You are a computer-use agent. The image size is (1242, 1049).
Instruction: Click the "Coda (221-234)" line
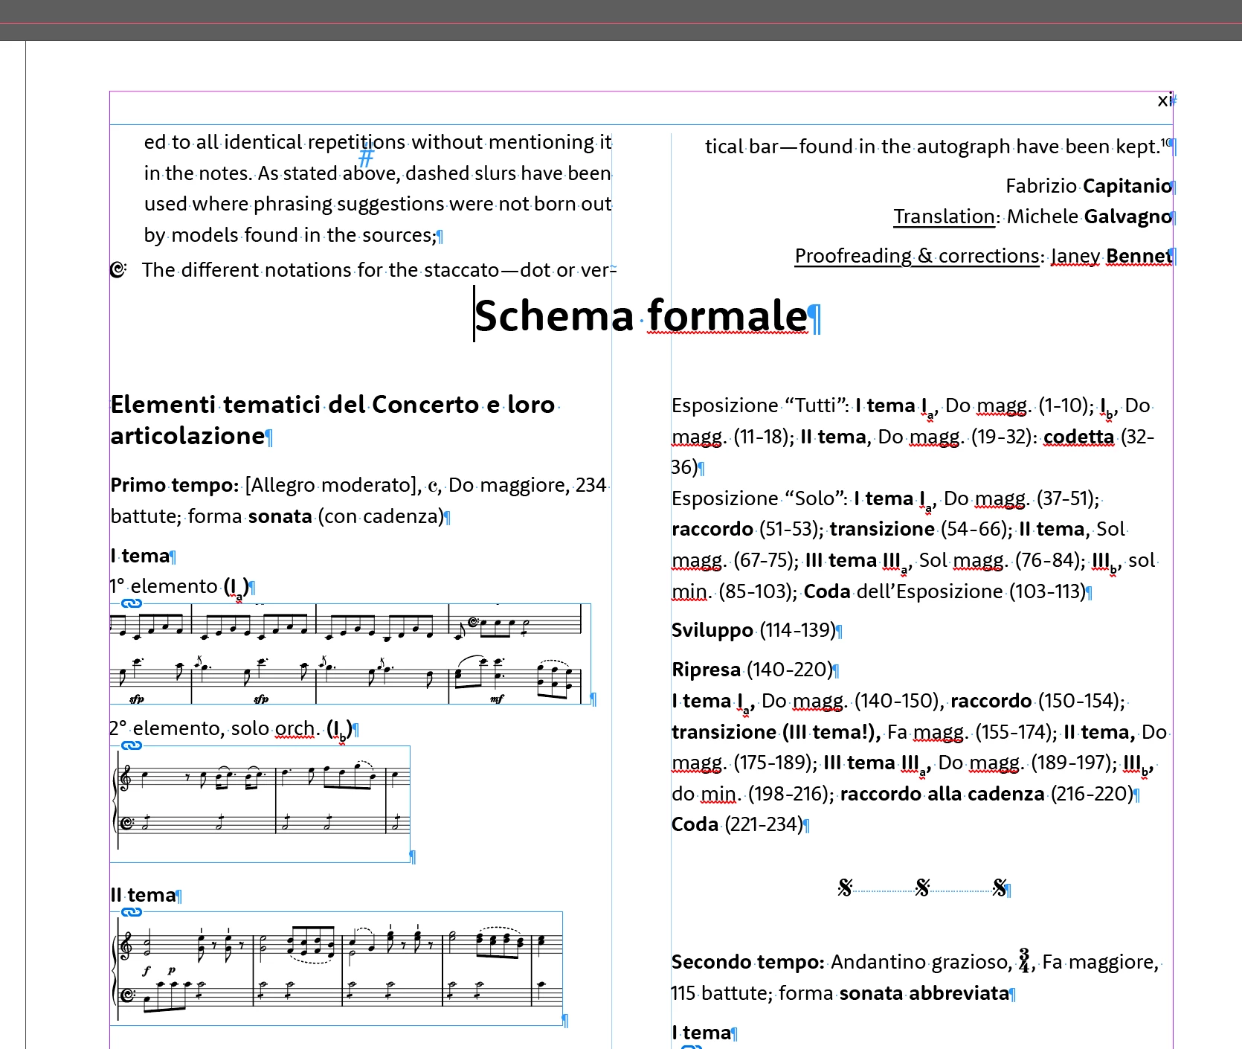pos(737,824)
